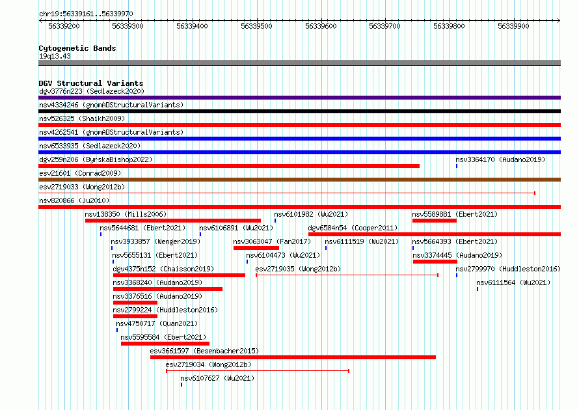Click the red nsv3063047 variant bar

[256, 248]
